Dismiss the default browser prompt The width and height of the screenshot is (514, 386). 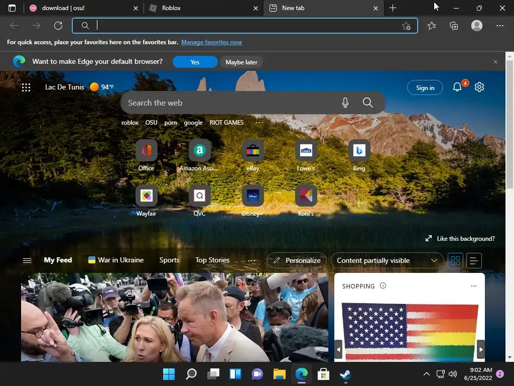[x=495, y=62]
